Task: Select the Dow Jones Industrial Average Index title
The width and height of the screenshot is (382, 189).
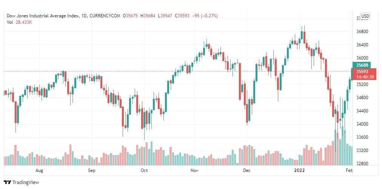Action: point(43,16)
